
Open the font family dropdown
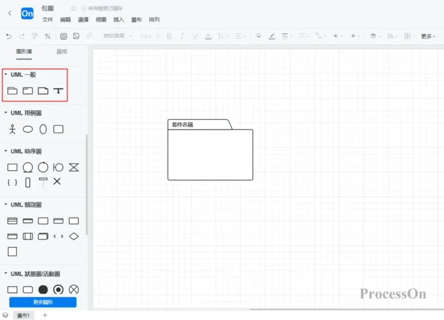coord(117,36)
